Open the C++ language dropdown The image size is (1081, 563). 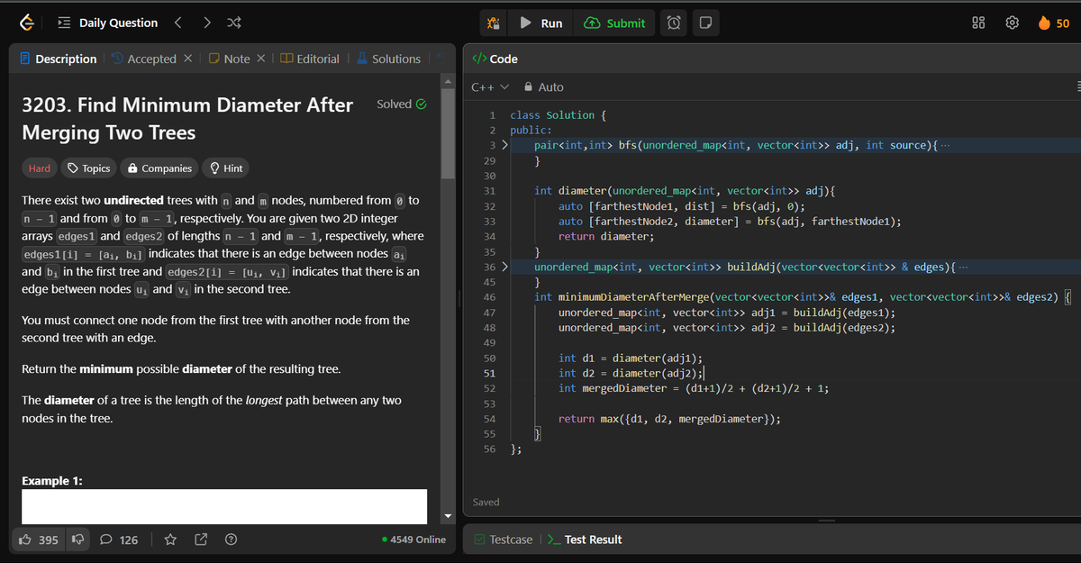(490, 87)
